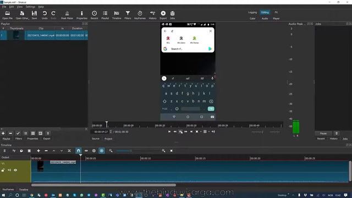The width and height of the screenshot is (352, 198).
Task: Click the player volume speaker icon
Action: pos(213,132)
